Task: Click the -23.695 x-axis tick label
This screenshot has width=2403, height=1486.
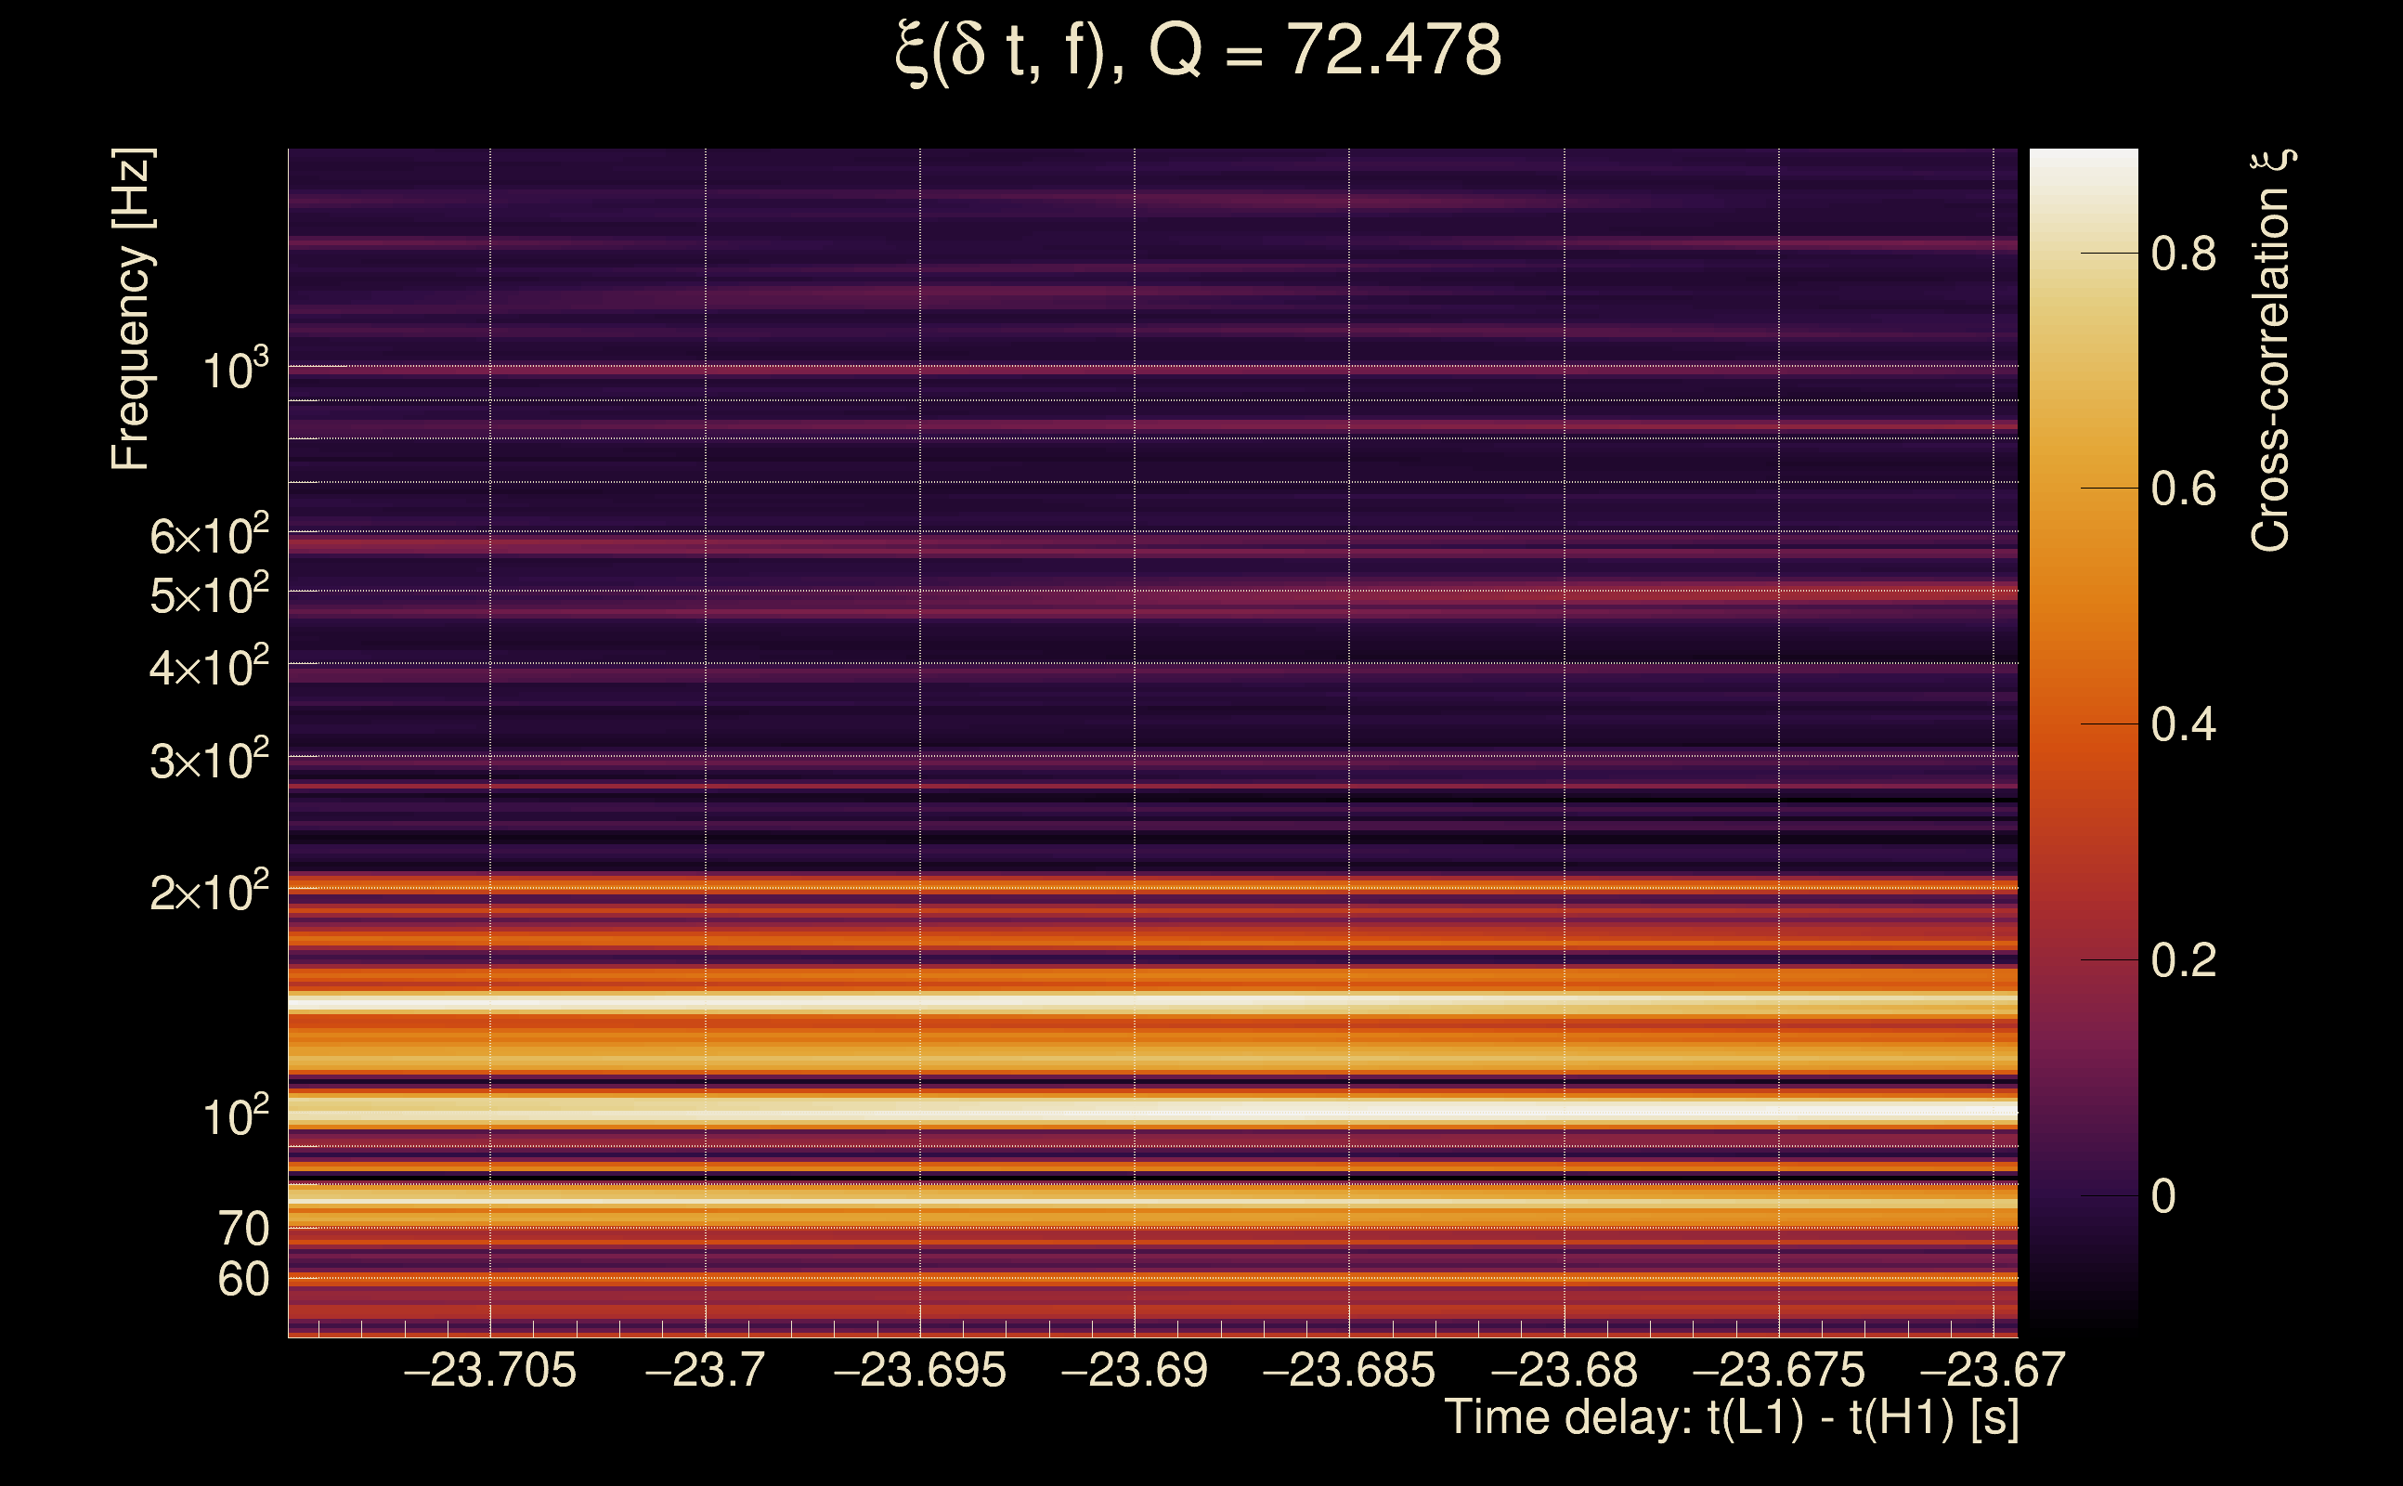Action: (919, 1370)
